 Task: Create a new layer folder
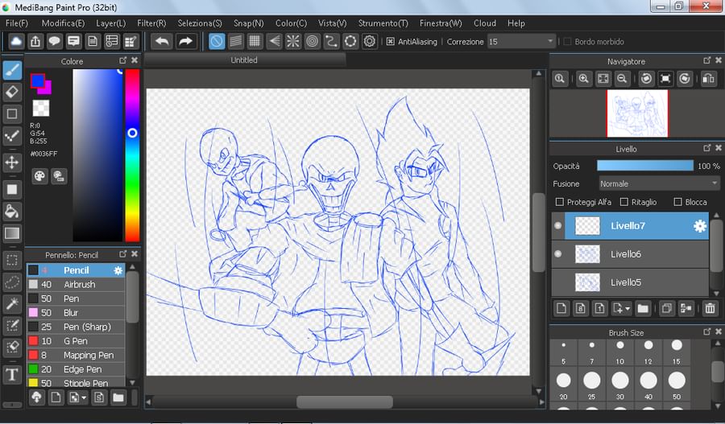click(x=643, y=308)
